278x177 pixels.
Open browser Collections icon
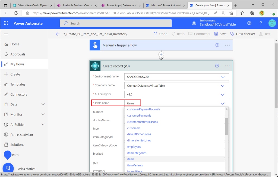pyautogui.click(x=252, y=13)
